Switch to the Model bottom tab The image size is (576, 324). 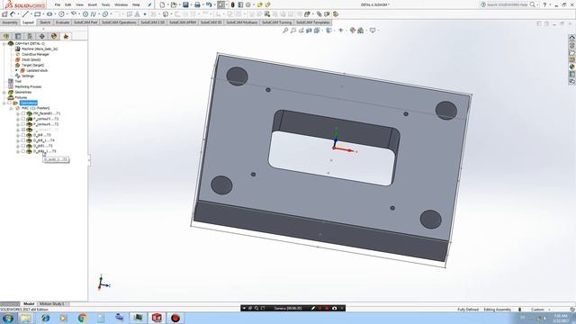(28, 304)
